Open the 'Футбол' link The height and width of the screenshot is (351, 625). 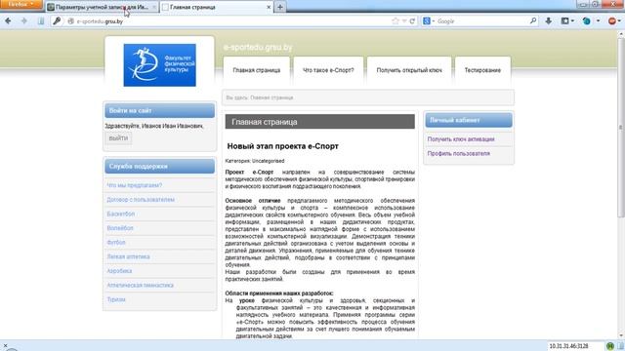[x=116, y=243]
